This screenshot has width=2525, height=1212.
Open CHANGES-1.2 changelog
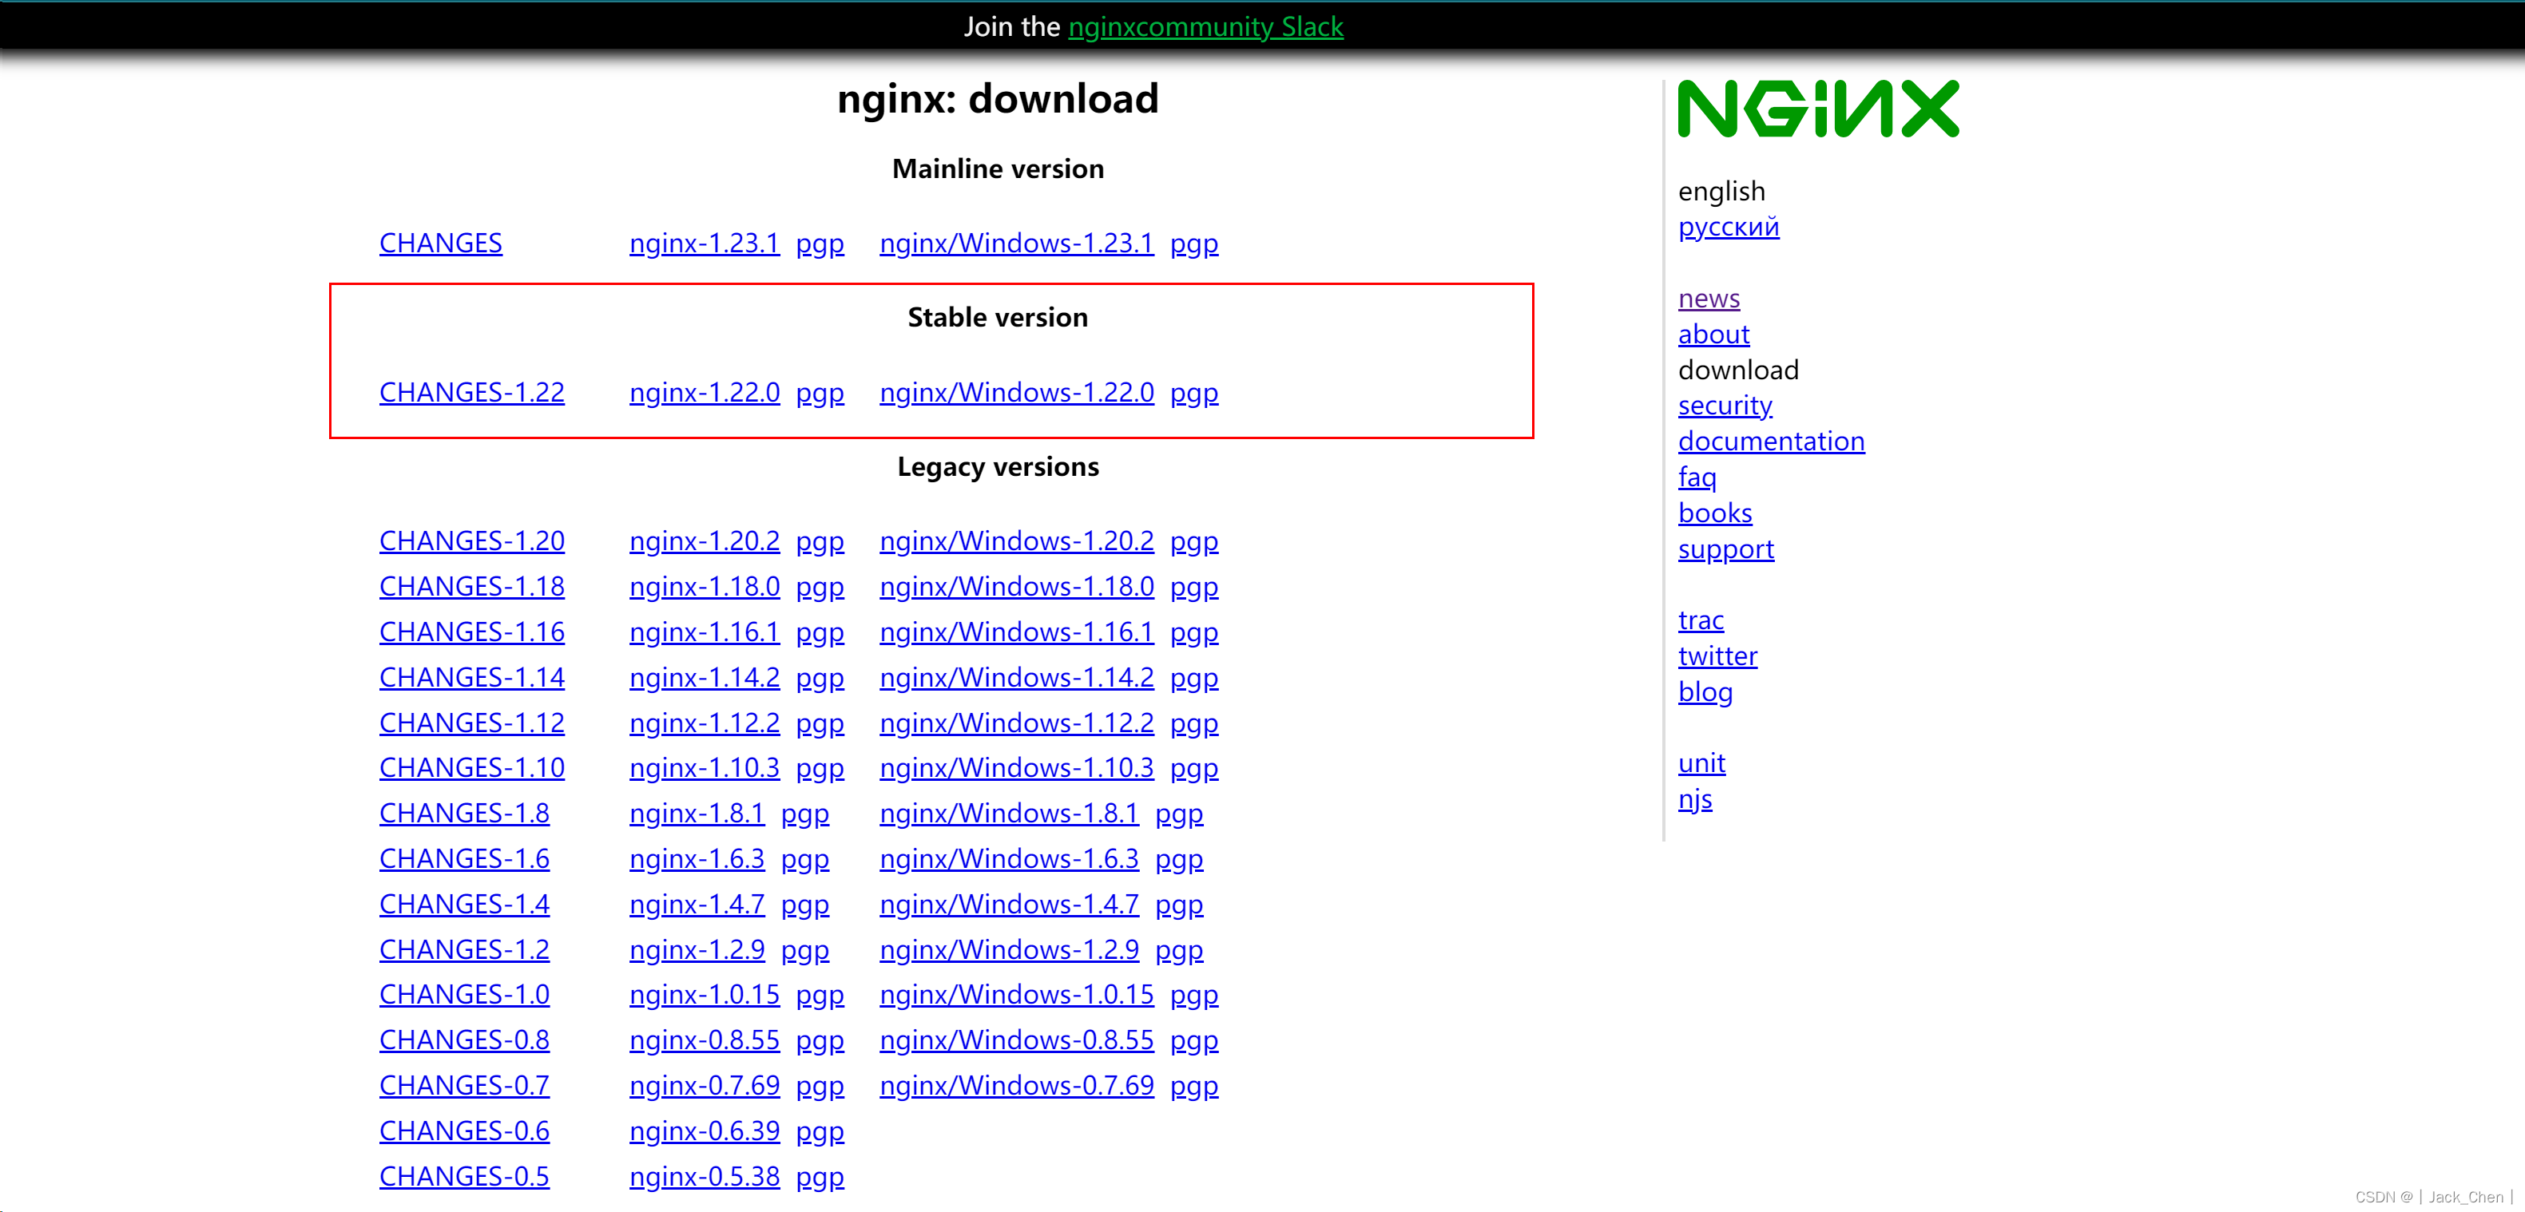(x=465, y=949)
